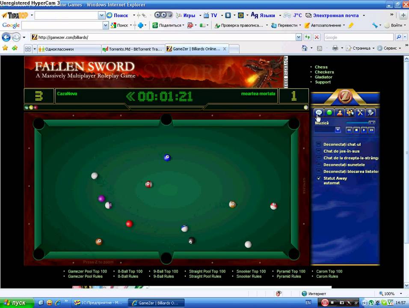Screen dimensions: 409x308
Task: Go back with the browser Back button
Action: (6, 37)
